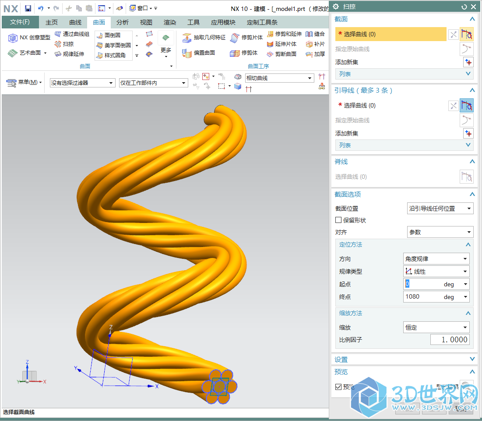
Task: Click the 偏置曲面 offset surface tool
Action: [199, 53]
